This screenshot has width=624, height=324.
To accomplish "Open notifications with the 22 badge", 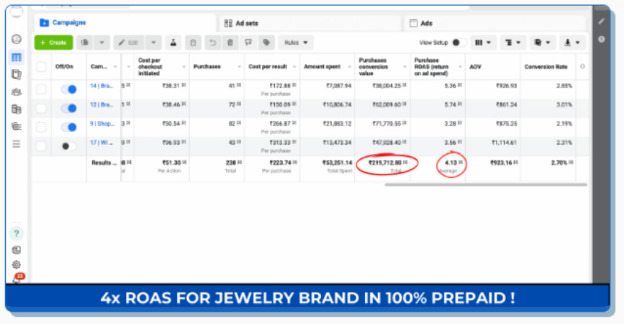I will point(18,278).
